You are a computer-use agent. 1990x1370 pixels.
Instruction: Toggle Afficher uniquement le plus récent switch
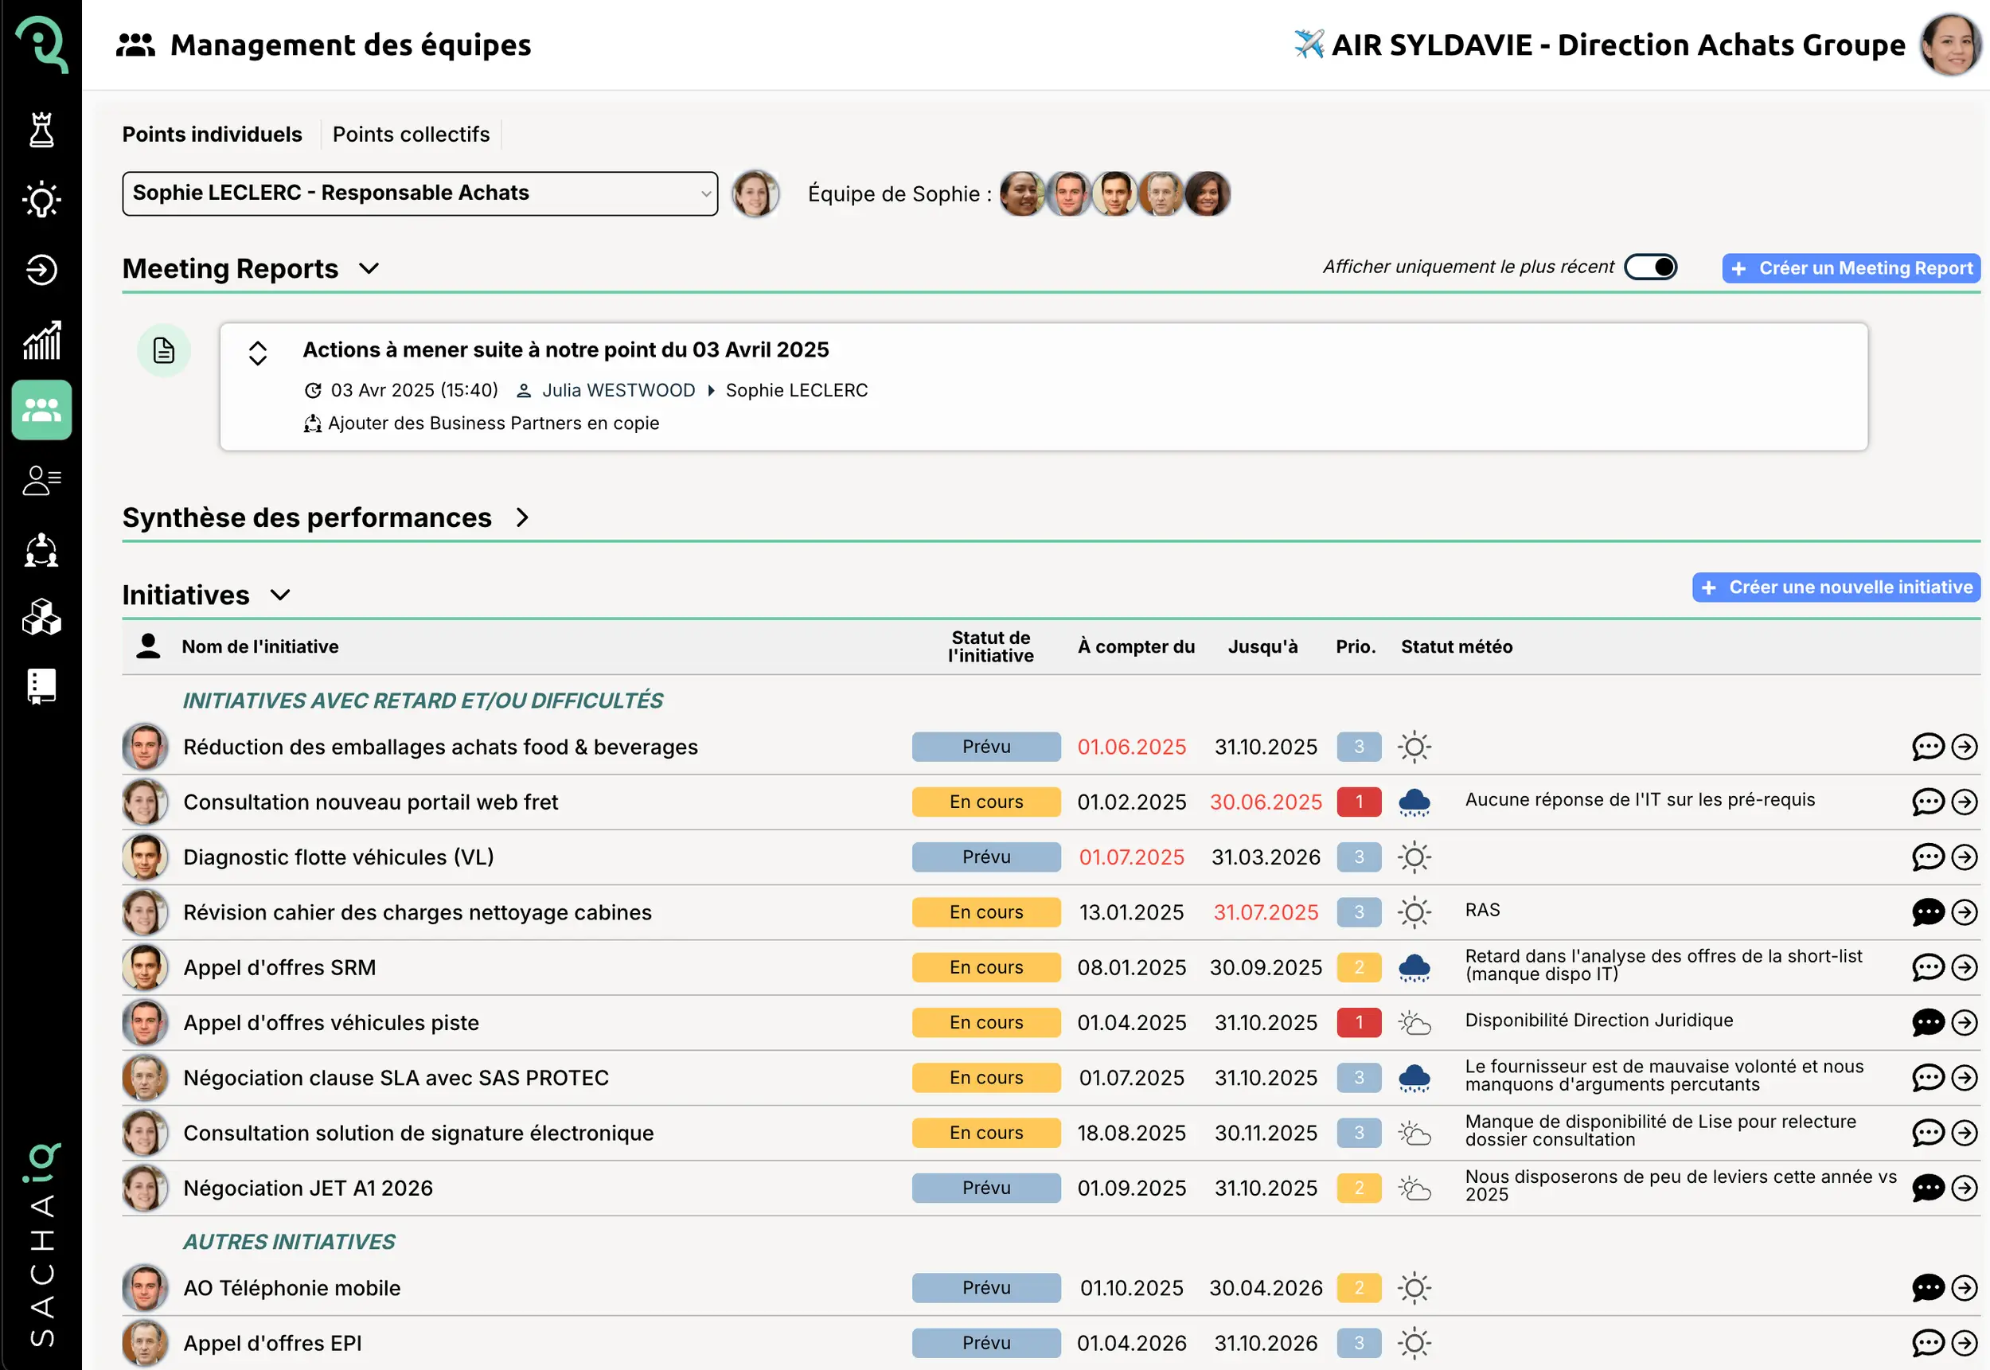tap(1649, 267)
